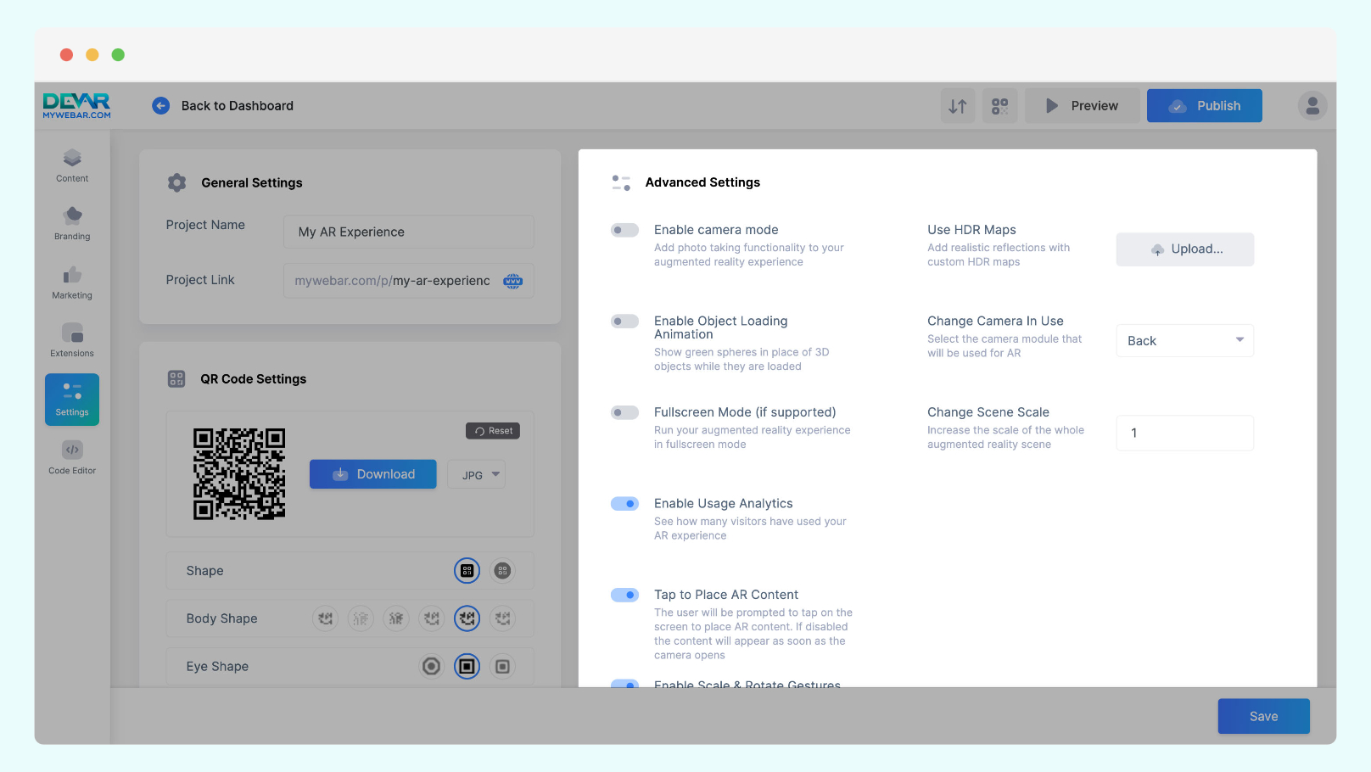Click the sort arrows icon in top bar
1371x772 pixels.
pyautogui.click(x=957, y=106)
